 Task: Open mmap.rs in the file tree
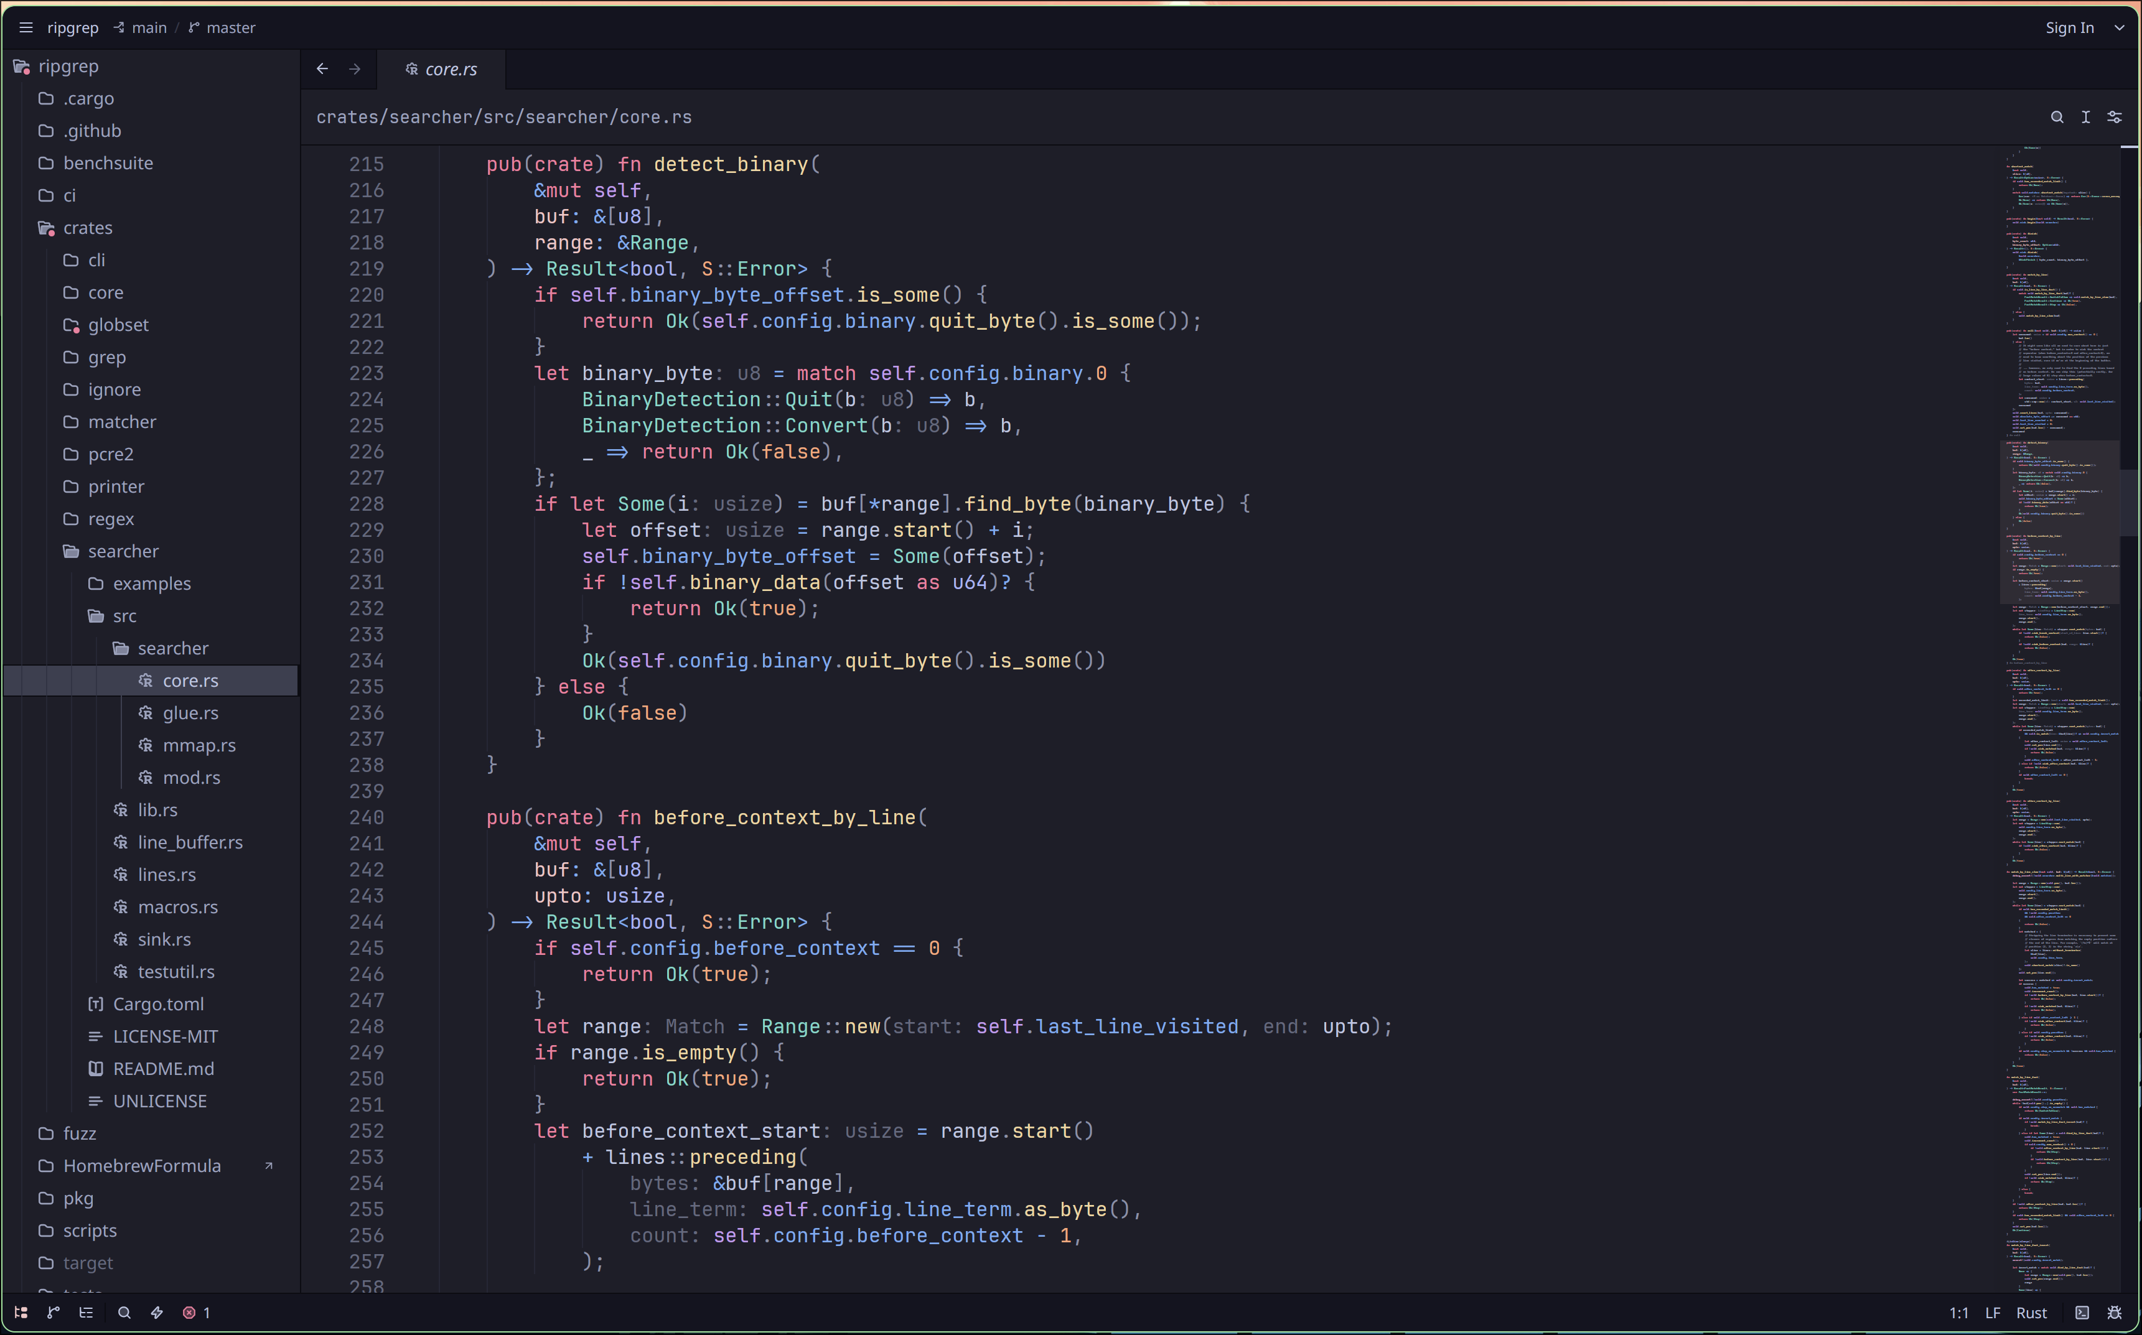pos(152,745)
